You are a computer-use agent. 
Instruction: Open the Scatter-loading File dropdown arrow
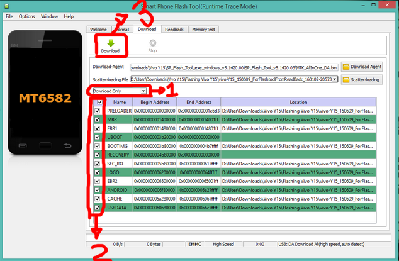pos(335,79)
